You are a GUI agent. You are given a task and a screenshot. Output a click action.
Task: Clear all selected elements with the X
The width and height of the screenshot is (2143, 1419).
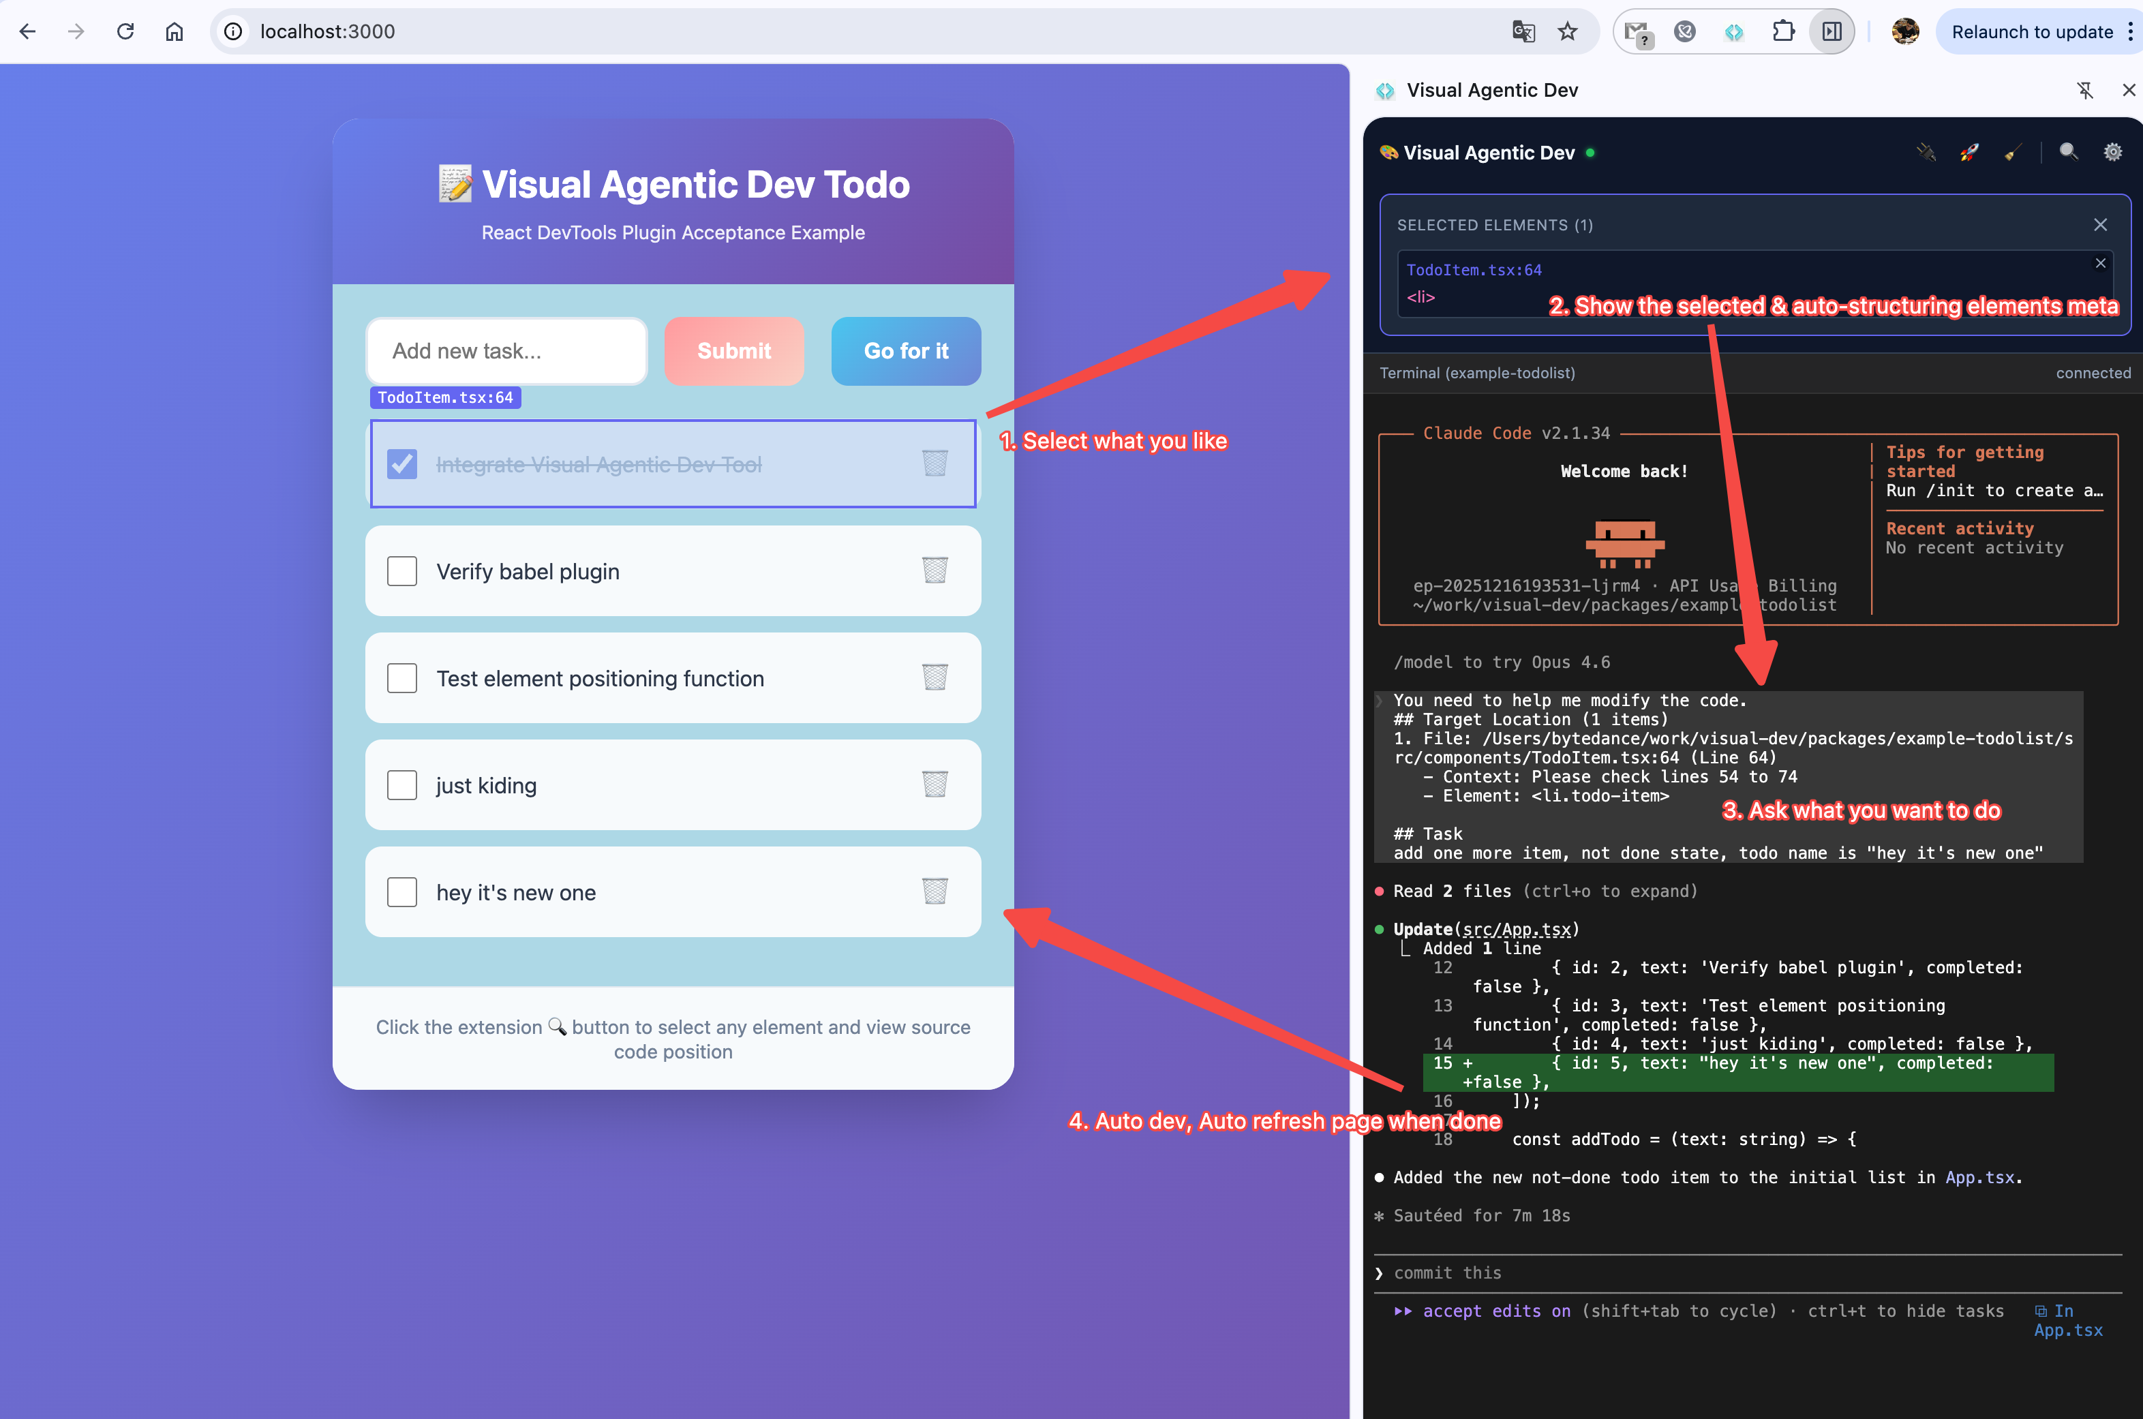pyautogui.click(x=2101, y=224)
